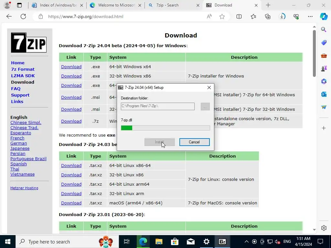Screen dimensions: 331x248
Task: Click the installation progress bar
Action: (165, 128)
